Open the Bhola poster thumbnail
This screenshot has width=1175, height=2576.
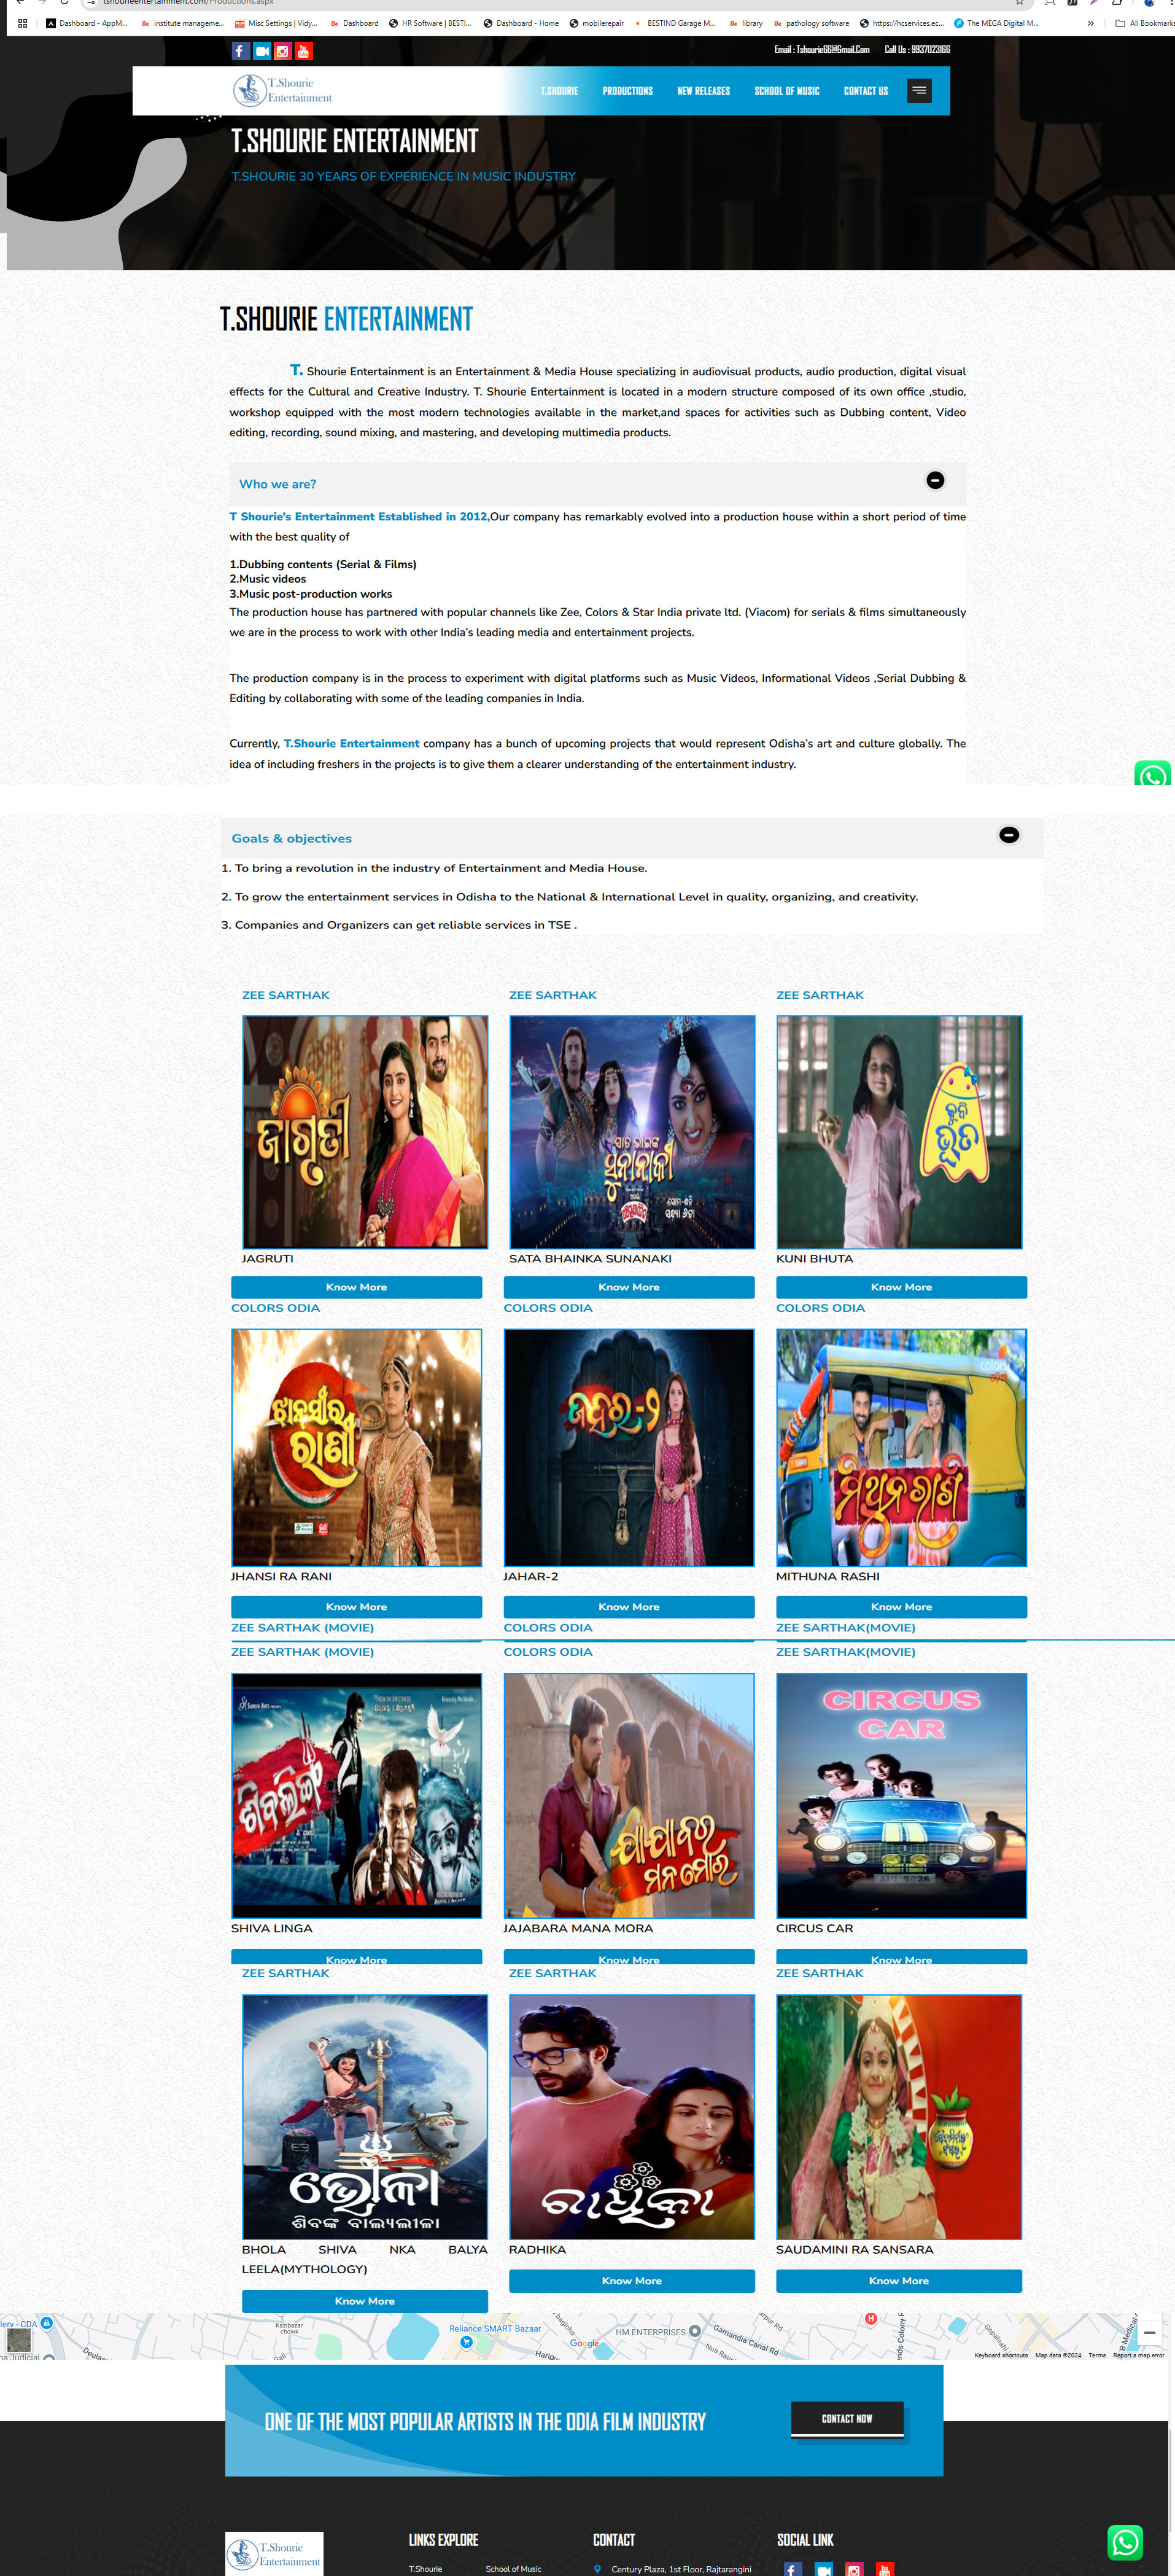pos(365,2117)
